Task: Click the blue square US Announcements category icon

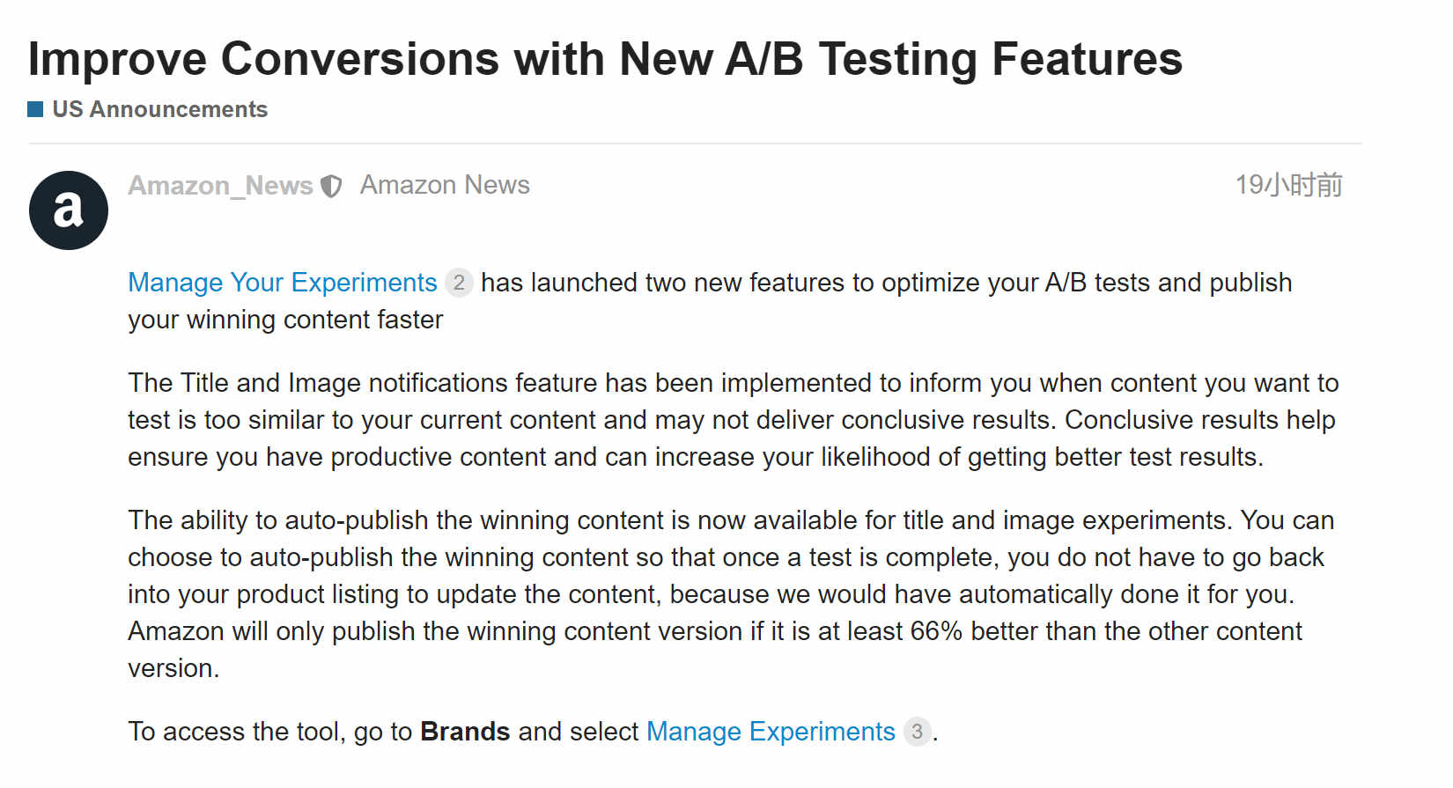Action: click(35, 109)
